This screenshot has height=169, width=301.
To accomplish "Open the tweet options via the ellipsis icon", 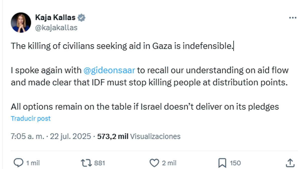I will (x=292, y=17).
